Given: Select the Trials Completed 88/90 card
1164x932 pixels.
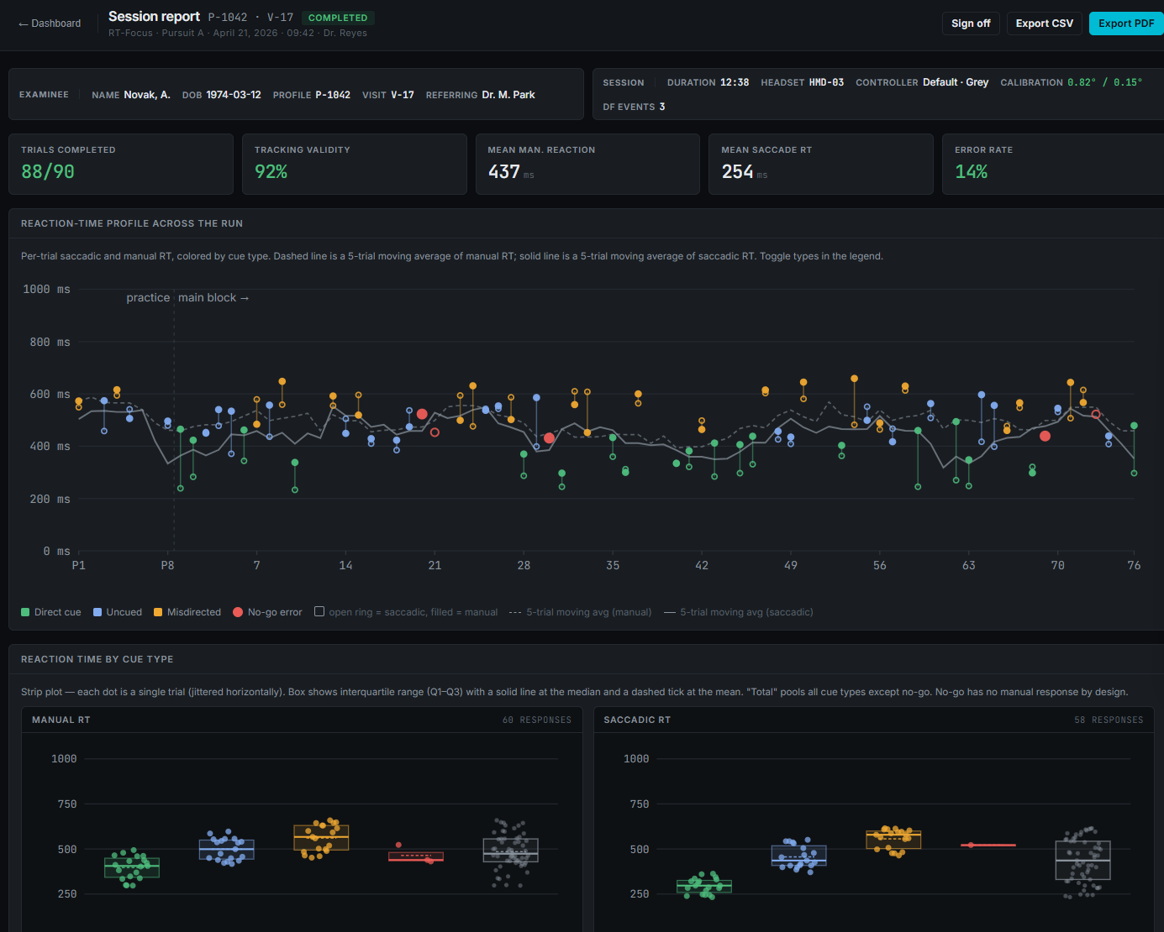Looking at the screenshot, I should click(121, 164).
